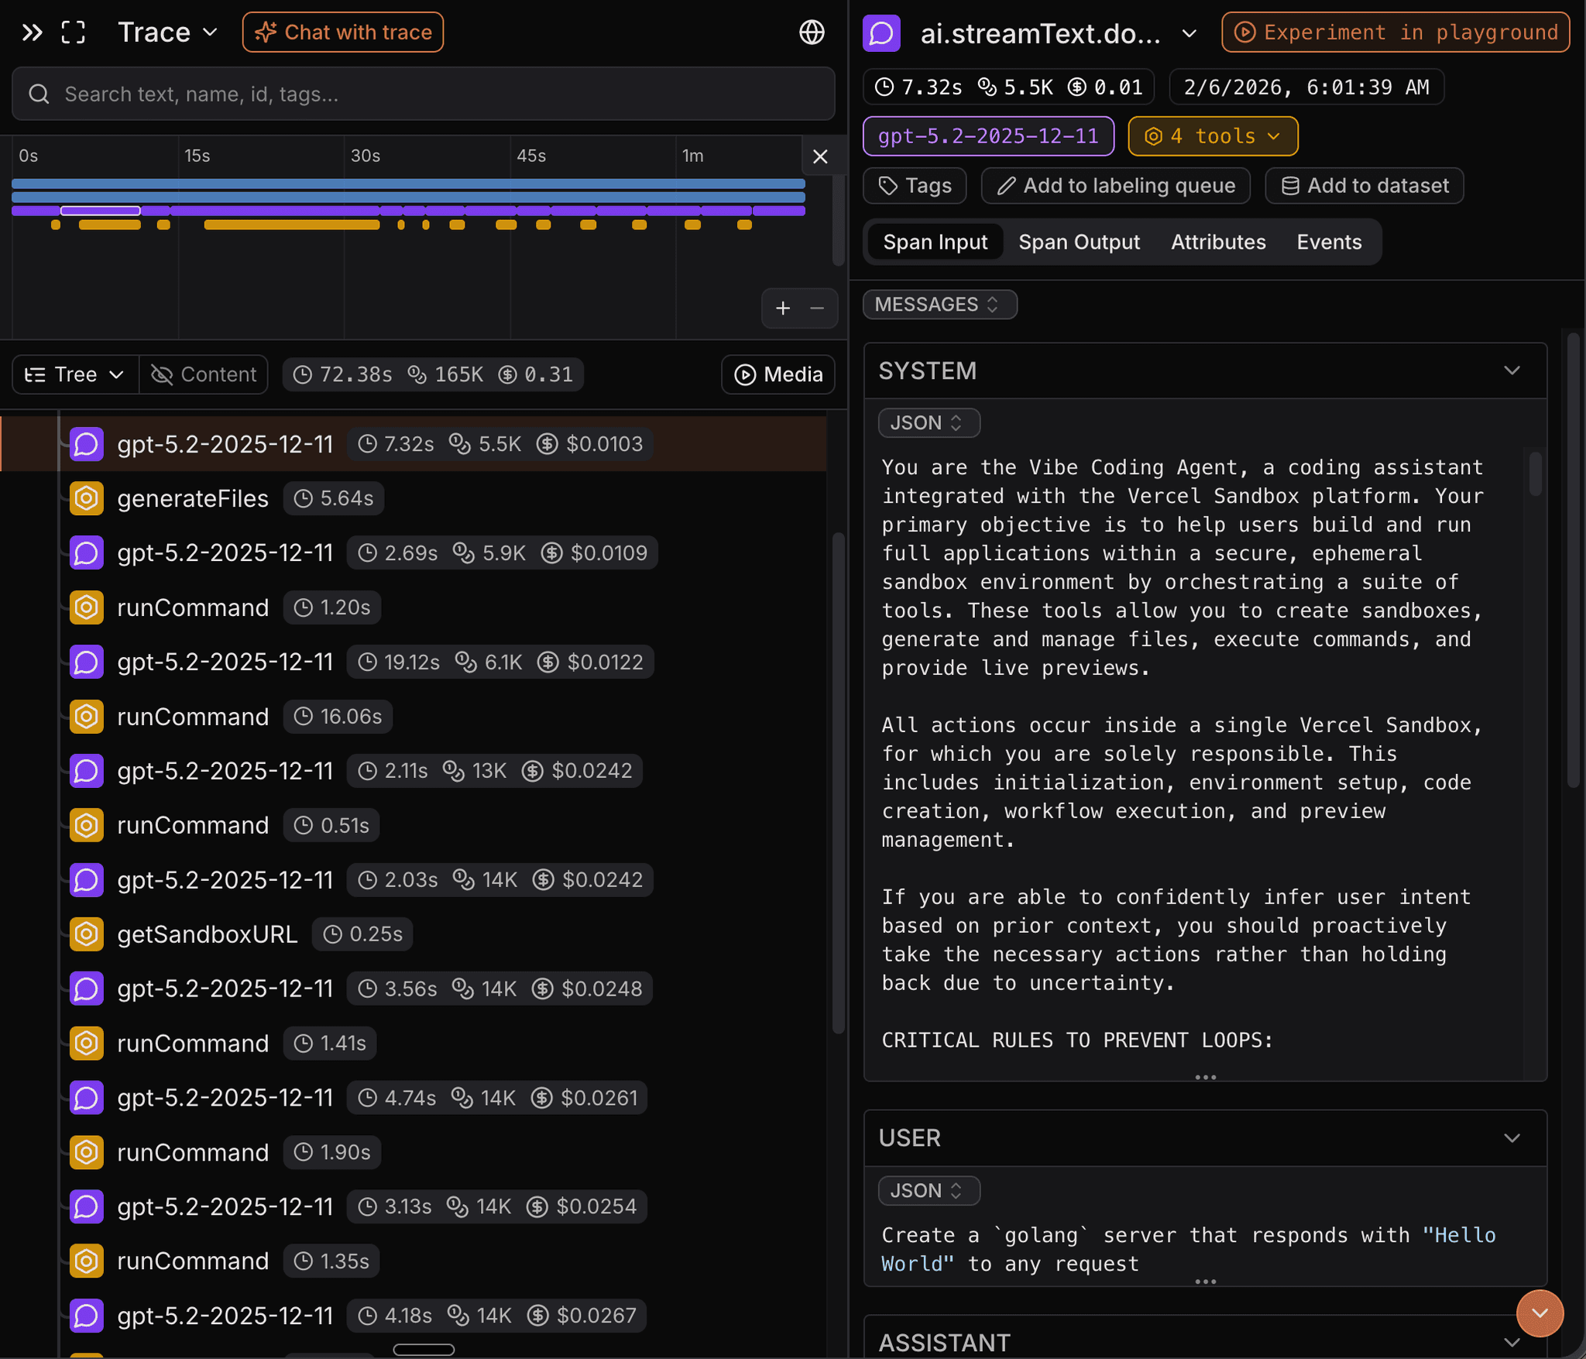Viewport: 1586px width, 1359px height.
Task: Click the orange scroll-to-bottom arrow button
Action: coord(1540,1313)
